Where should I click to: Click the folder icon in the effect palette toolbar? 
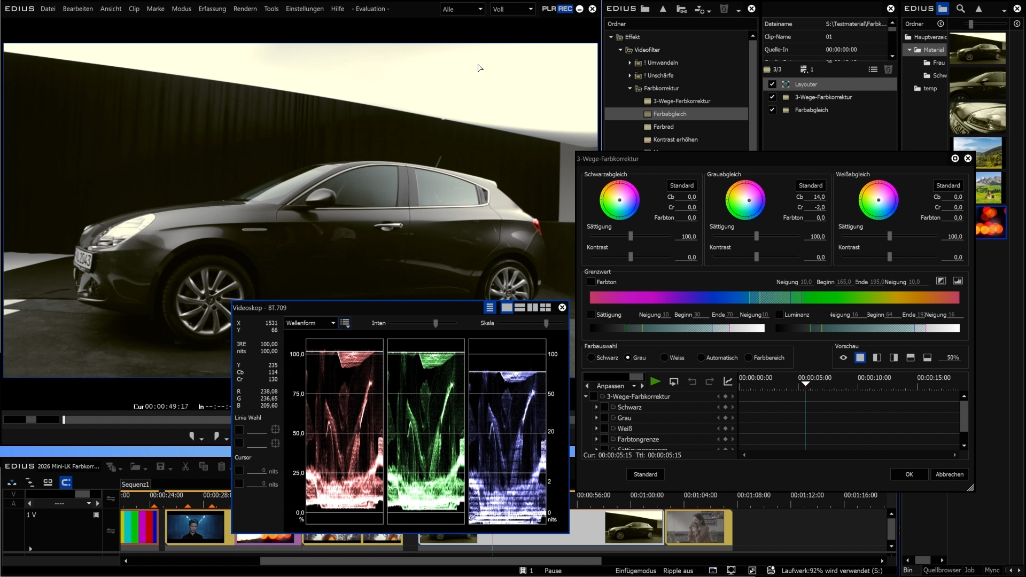click(645, 9)
